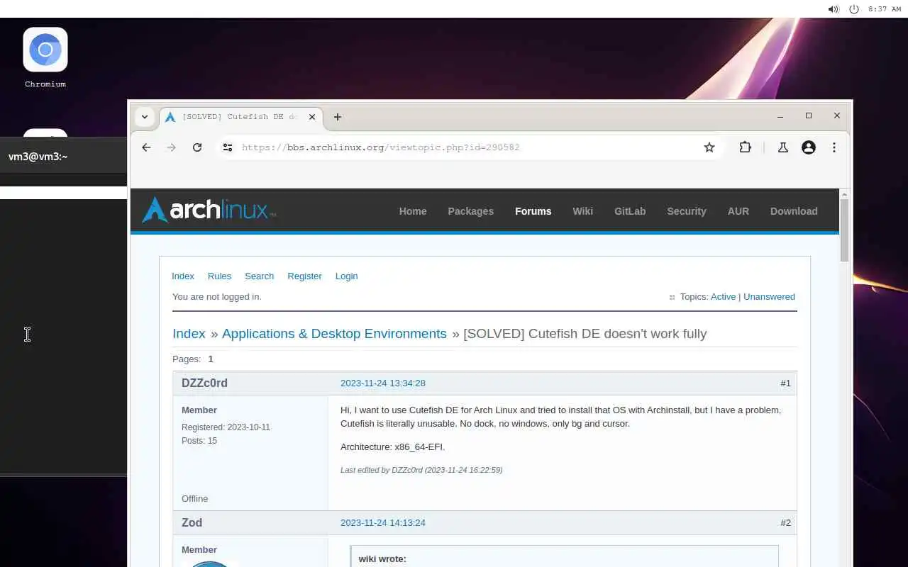This screenshot has height=567, width=908.
Task: Open the Login link
Action: click(x=346, y=276)
